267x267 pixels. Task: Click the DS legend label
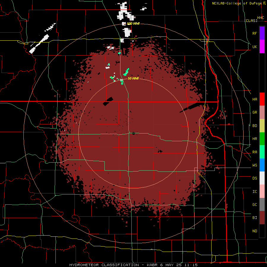(x=255, y=178)
